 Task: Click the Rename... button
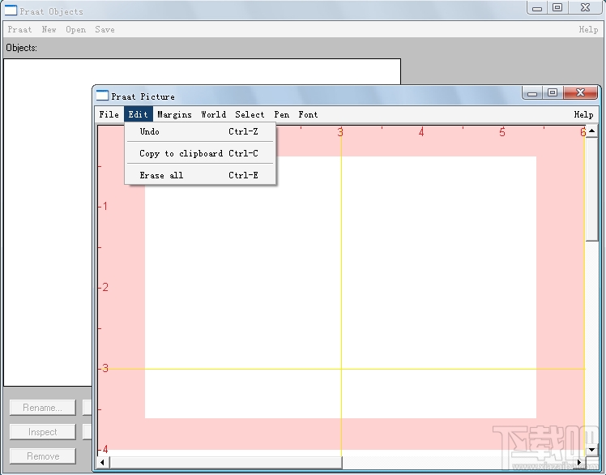coord(42,408)
